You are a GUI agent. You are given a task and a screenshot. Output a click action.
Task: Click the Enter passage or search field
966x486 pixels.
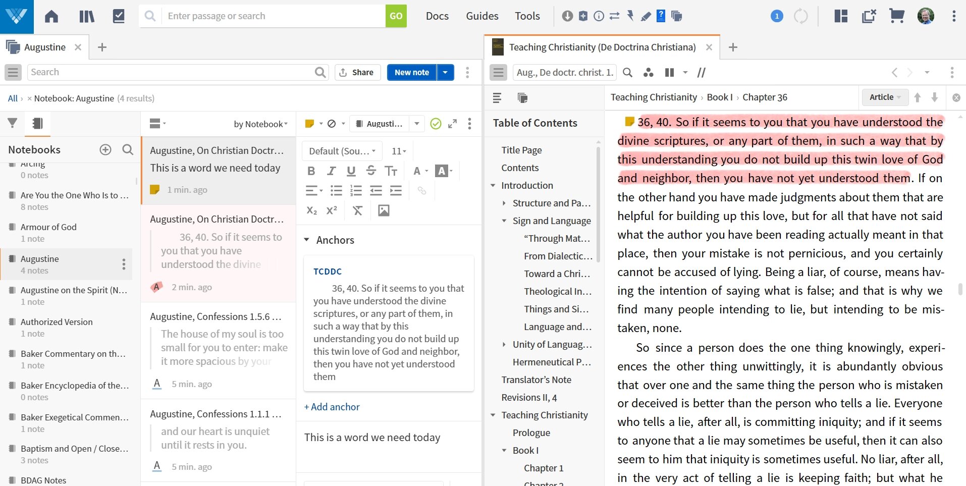[x=273, y=16]
